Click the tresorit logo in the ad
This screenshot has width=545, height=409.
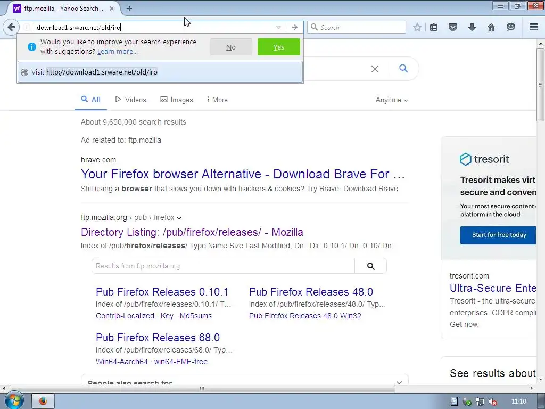pos(484,159)
